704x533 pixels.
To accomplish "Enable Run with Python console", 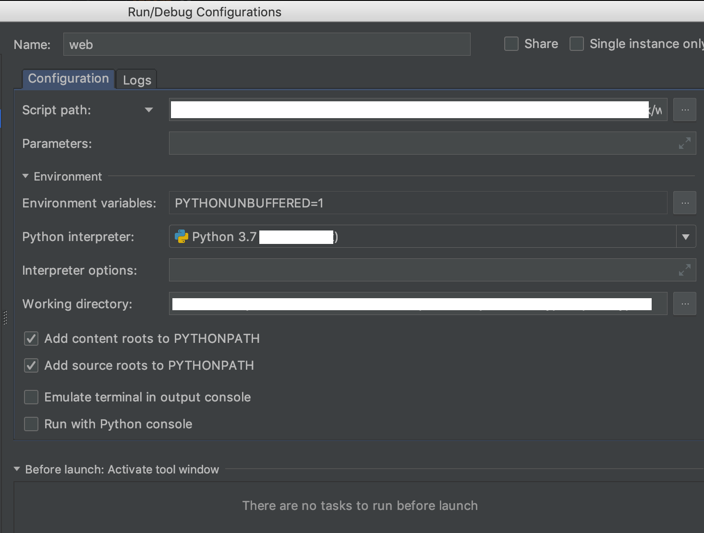I will pyautogui.click(x=32, y=424).
